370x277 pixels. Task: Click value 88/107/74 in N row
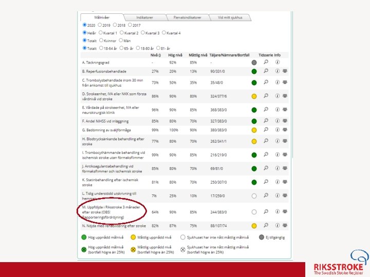(218, 226)
